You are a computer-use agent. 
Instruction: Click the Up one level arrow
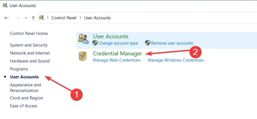click(x=33, y=18)
